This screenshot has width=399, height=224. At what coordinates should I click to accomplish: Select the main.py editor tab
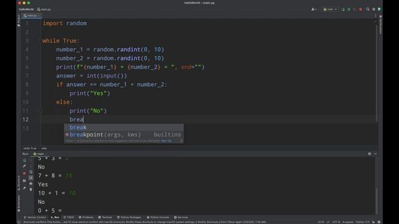tap(32, 16)
